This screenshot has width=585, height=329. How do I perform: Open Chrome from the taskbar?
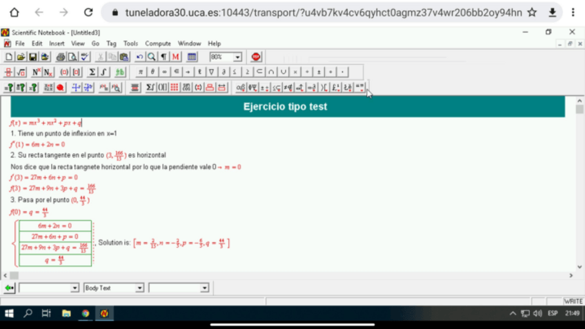click(86, 313)
